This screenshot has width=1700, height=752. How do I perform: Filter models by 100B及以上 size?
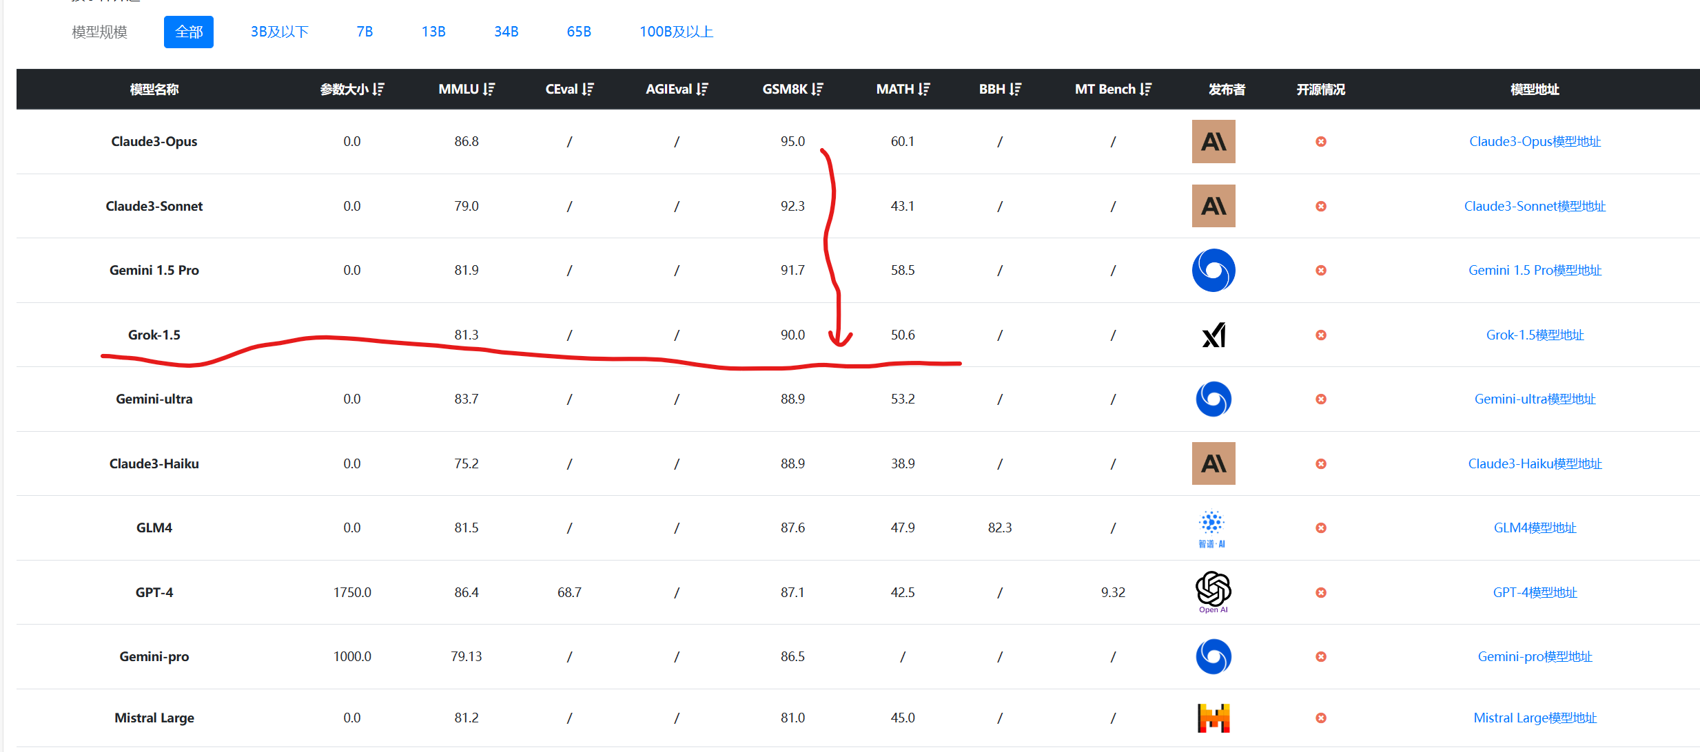676,32
